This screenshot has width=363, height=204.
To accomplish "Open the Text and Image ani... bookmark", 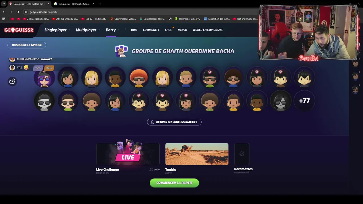I will click(x=245, y=19).
